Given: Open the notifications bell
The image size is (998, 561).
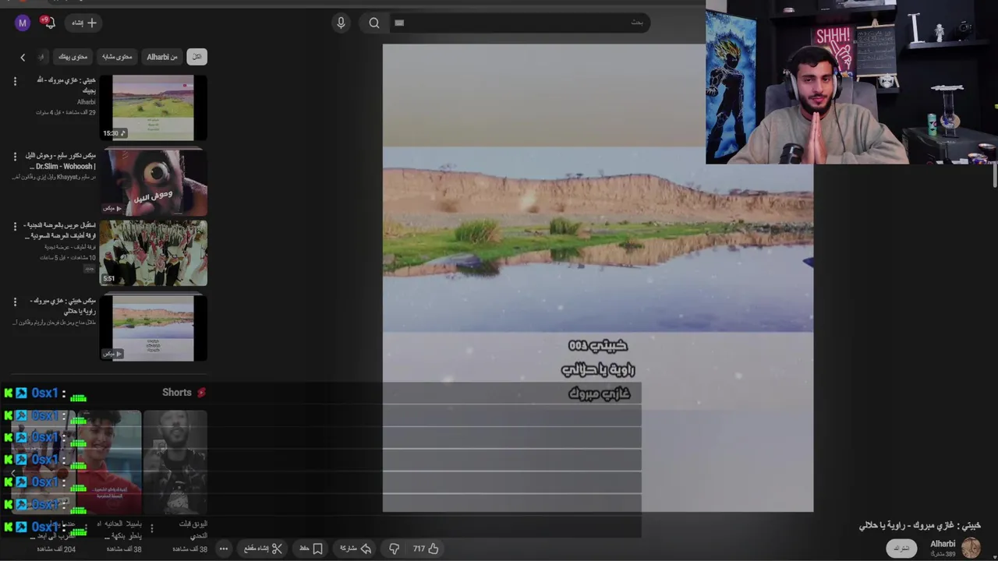Looking at the screenshot, I should [49, 23].
